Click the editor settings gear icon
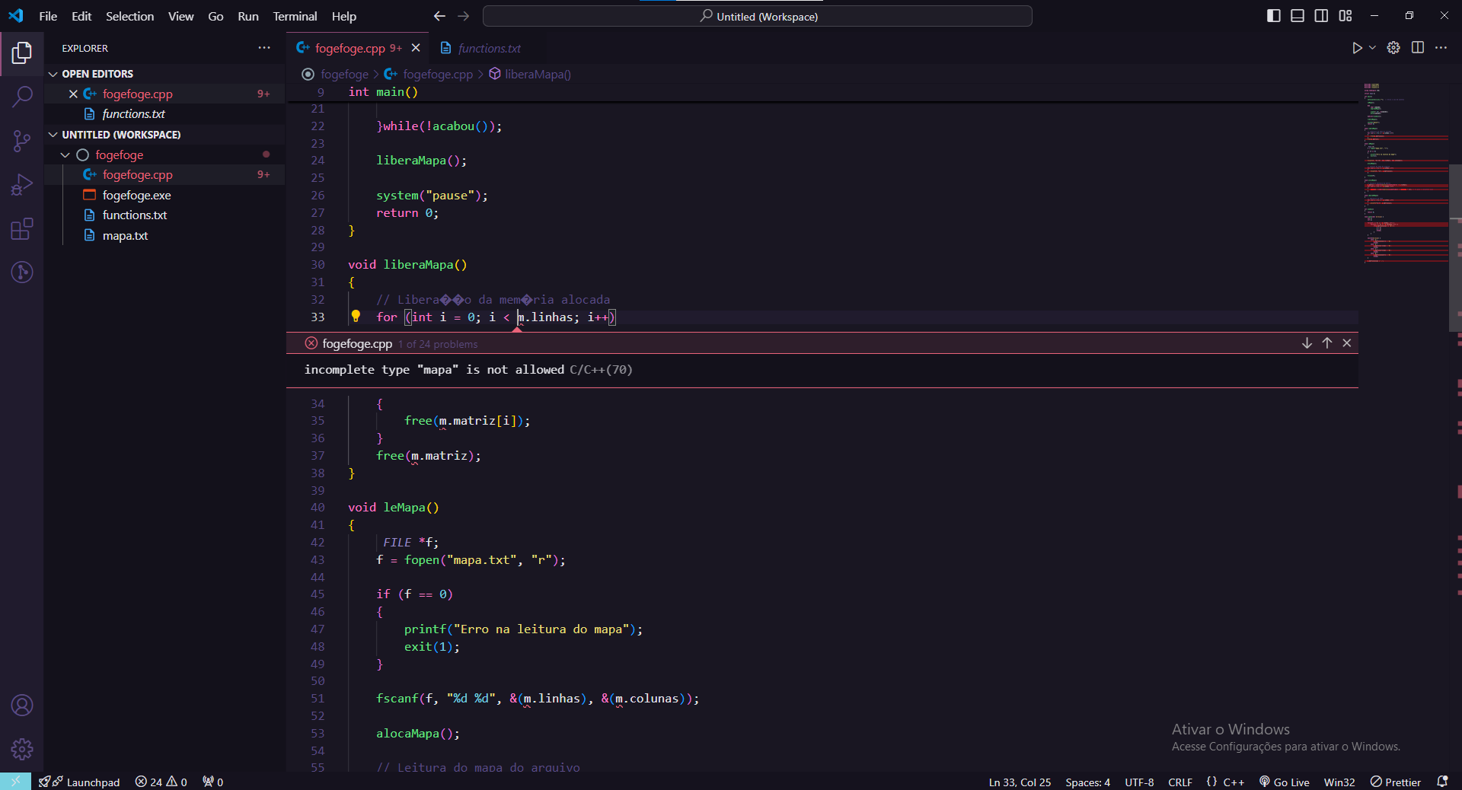Screen dimensions: 1462x790 click(x=1393, y=48)
